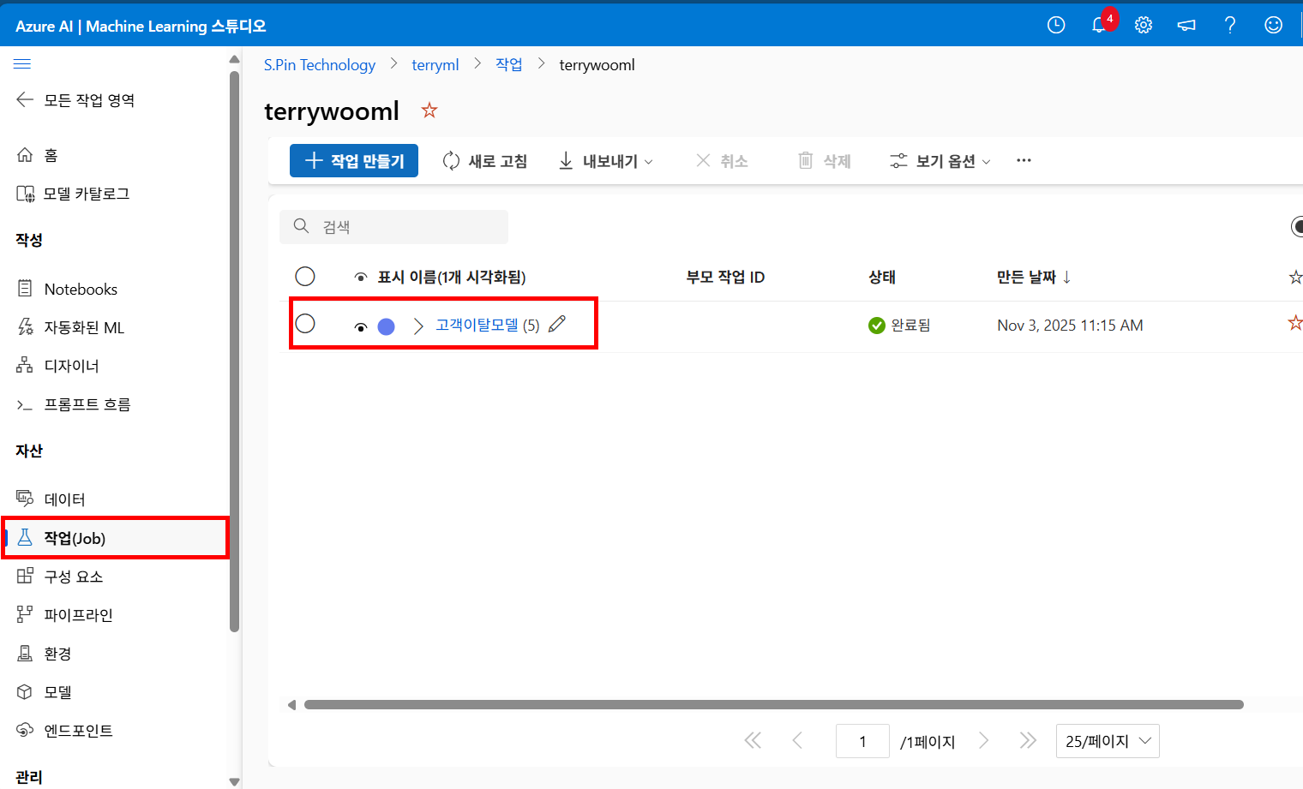Go to first page double-arrow

(753, 741)
